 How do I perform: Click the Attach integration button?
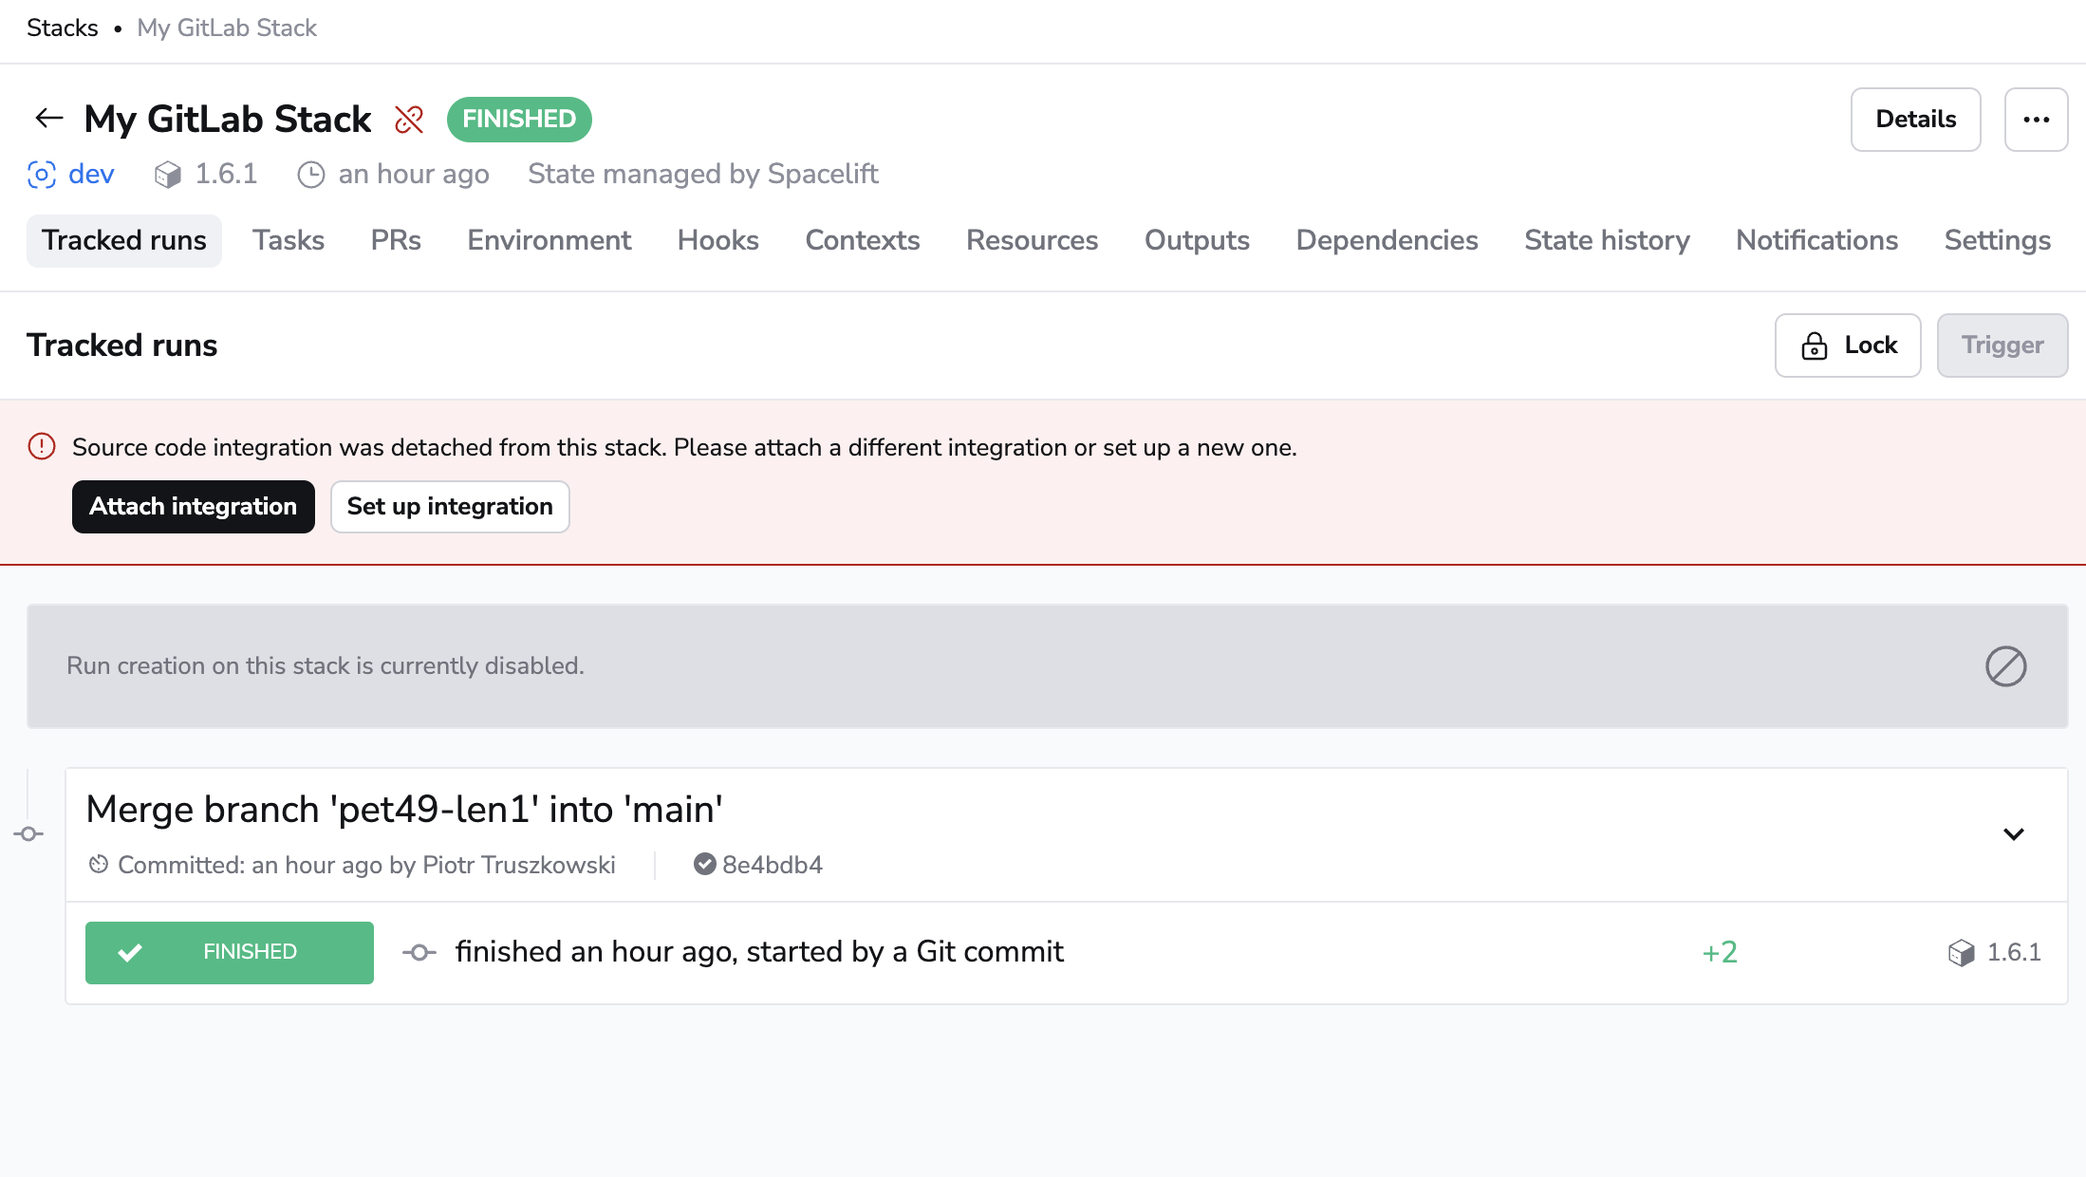pos(193,507)
